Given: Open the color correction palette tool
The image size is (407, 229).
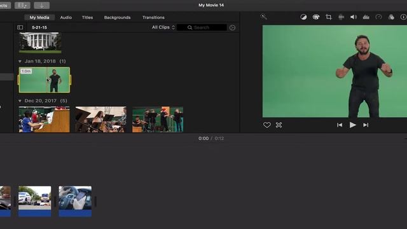Looking at the screenshot, I should (x=316, y=17).
